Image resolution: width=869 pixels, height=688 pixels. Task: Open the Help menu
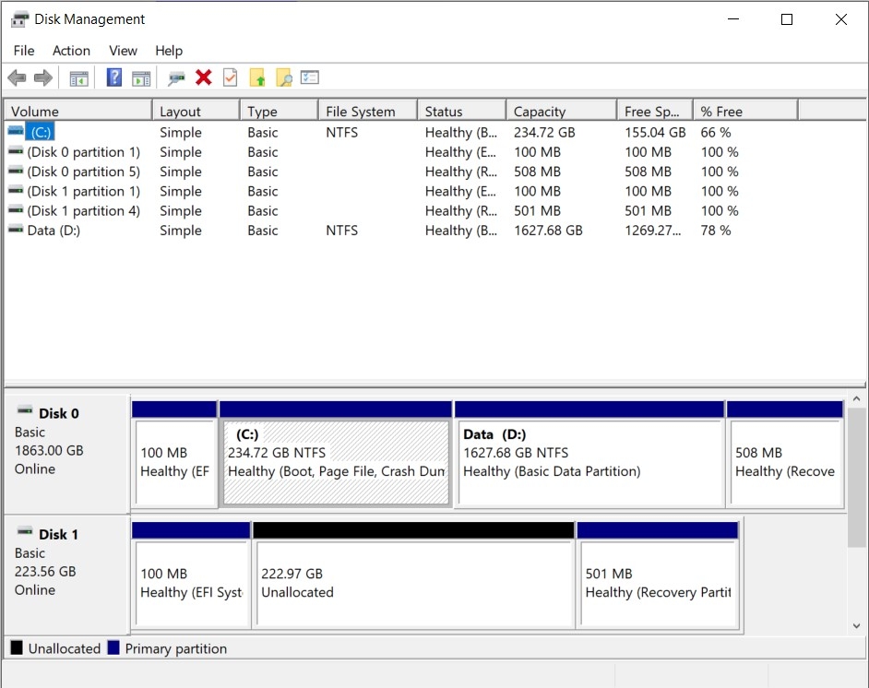click(x=169, y=51)
